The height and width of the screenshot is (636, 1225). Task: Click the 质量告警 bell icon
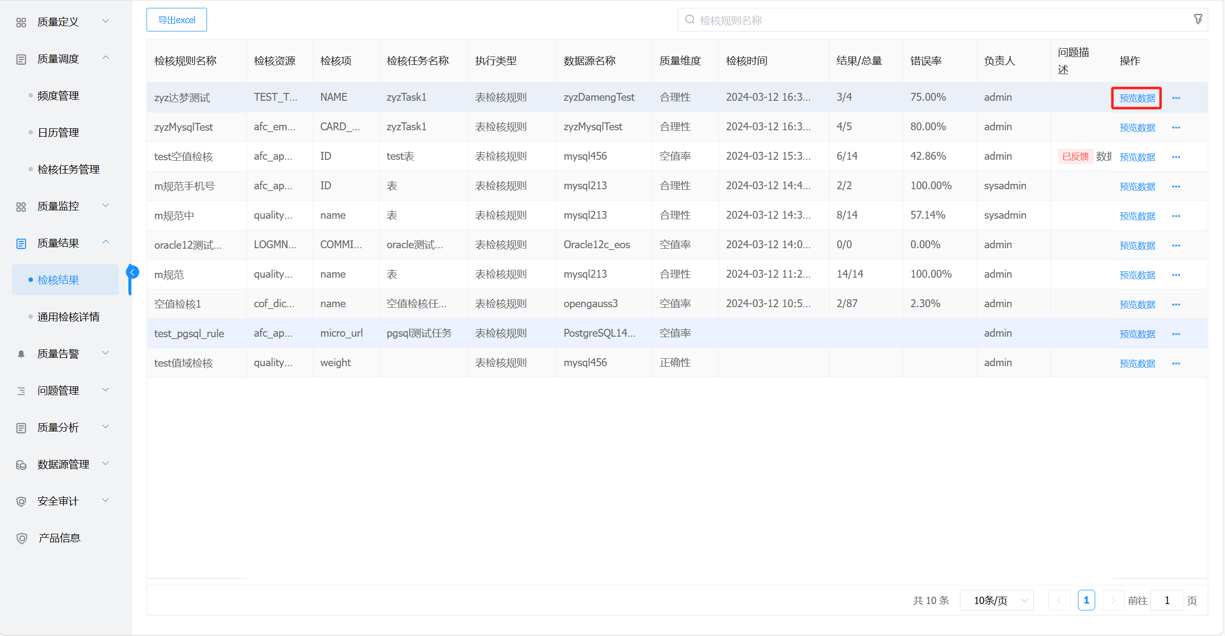[21, 354]
